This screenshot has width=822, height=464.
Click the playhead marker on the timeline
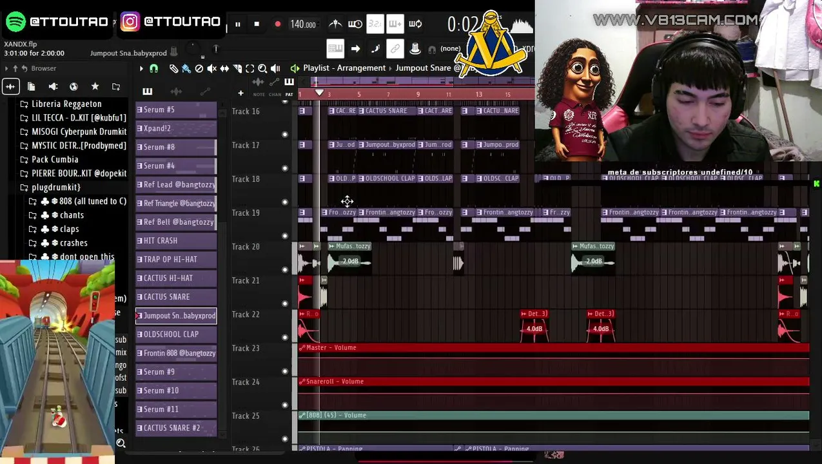319,93
